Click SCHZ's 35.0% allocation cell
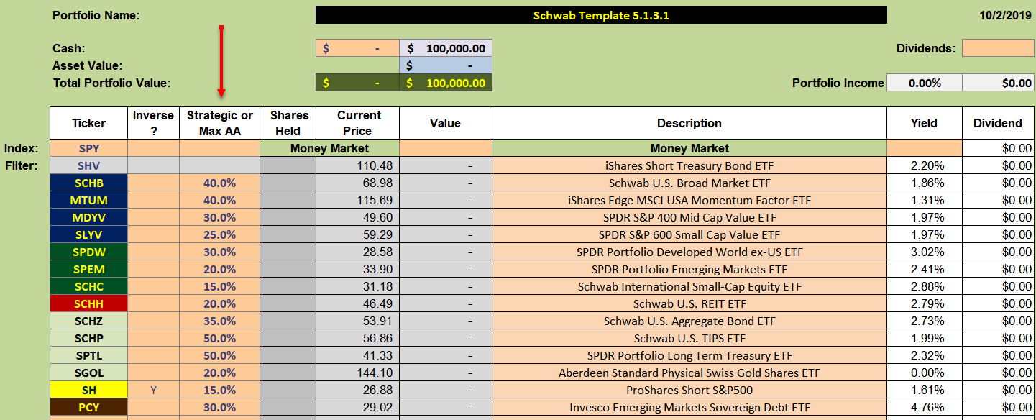Image resolution: width=1036 pixels, height=420 pixels. [219, 321]
